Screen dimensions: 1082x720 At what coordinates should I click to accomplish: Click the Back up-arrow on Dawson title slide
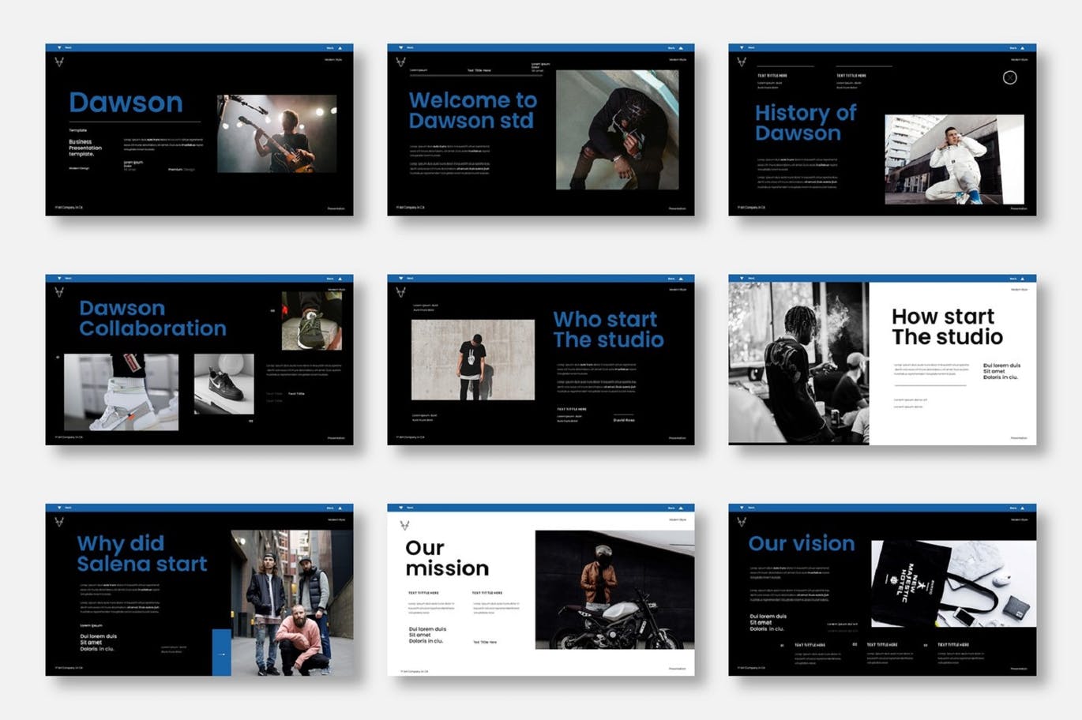pyautogui.click(x=340, y=48)
